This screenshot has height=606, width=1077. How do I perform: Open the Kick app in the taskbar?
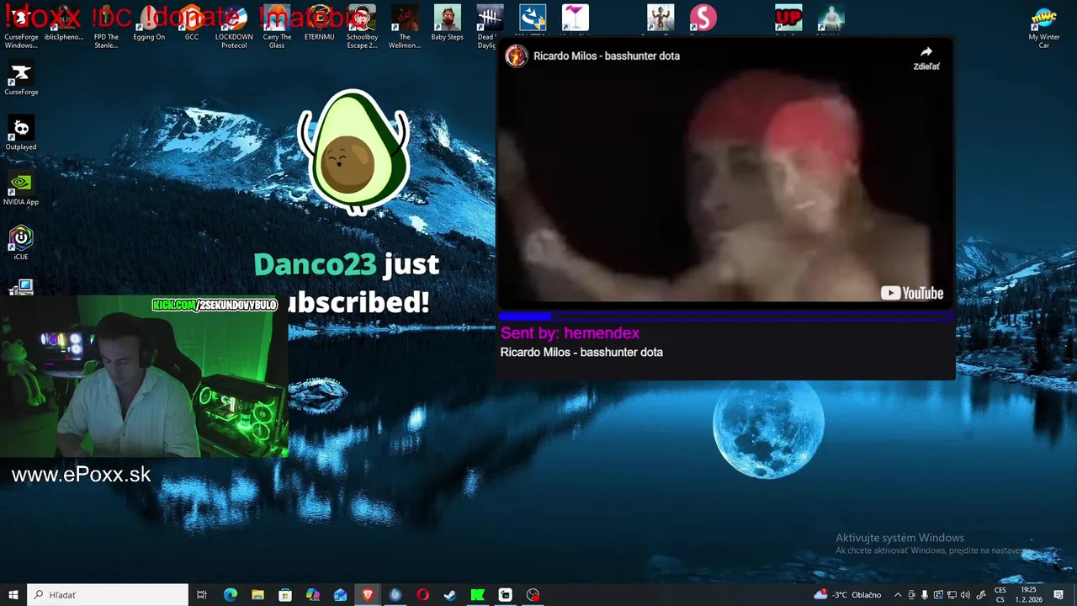coord(477,595)
